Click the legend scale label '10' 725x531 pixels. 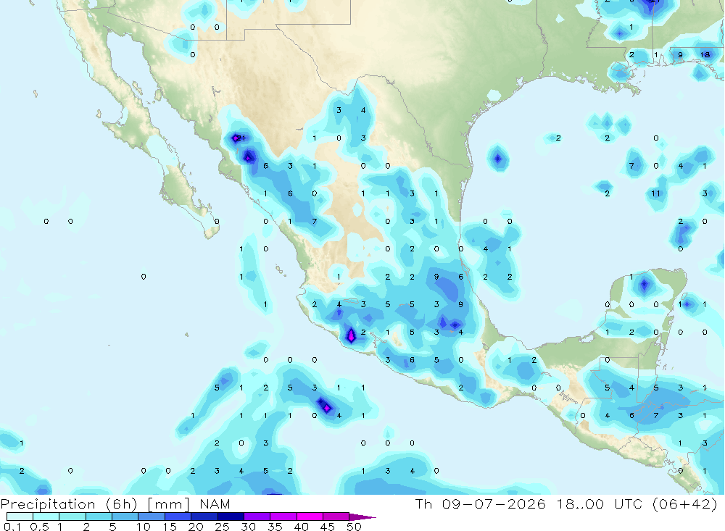point(144,527)
